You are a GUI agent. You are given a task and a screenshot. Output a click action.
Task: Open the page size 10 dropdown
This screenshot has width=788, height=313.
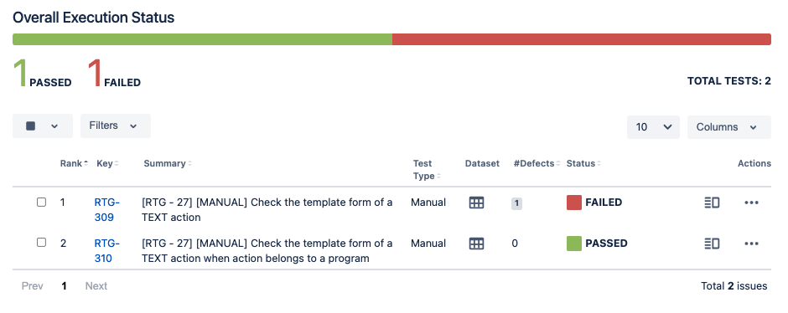(653, 127)
